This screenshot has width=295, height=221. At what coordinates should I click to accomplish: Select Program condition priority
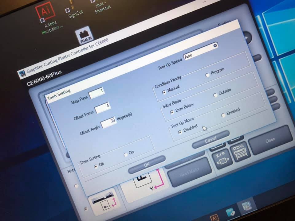pos(207,75)
